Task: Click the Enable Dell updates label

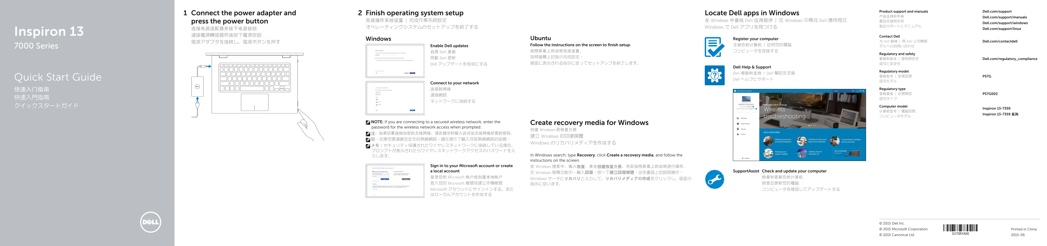Action: [449, 46]
